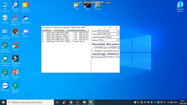Click the Таблица column header
The height and width of the screenshot is (105, 187).
tap(84, 30)
